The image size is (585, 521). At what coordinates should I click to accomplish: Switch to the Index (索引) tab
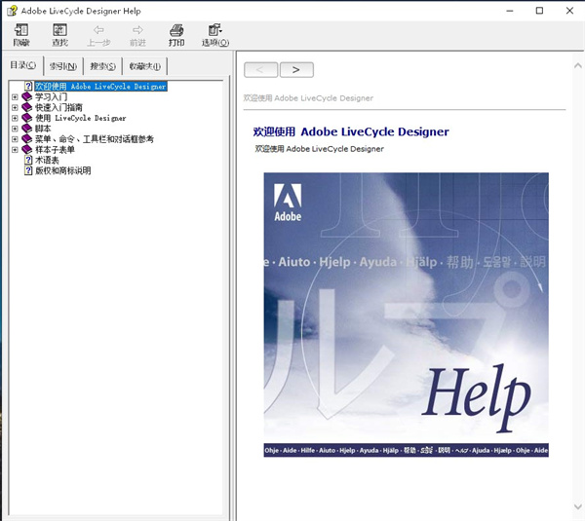(x=63, y=66)
